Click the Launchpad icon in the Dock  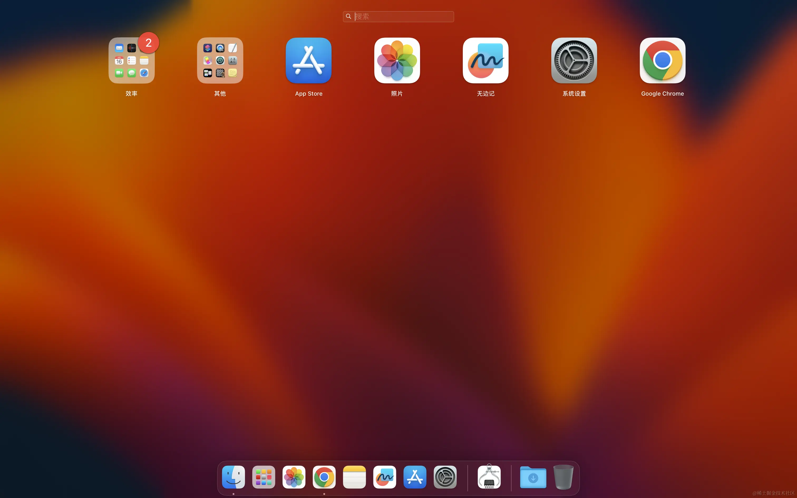click(264, 477)
